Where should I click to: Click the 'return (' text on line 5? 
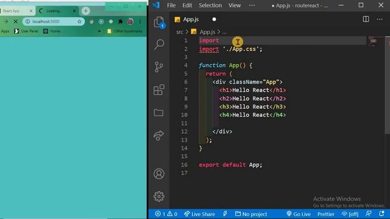[219, 74]
